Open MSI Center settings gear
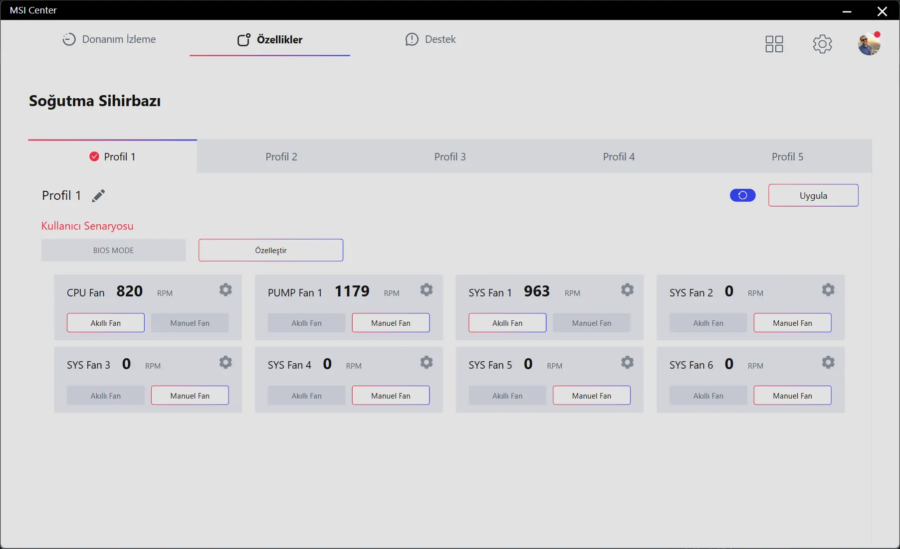The width and height of the screenshot is (900, 549). click(822, 44)
